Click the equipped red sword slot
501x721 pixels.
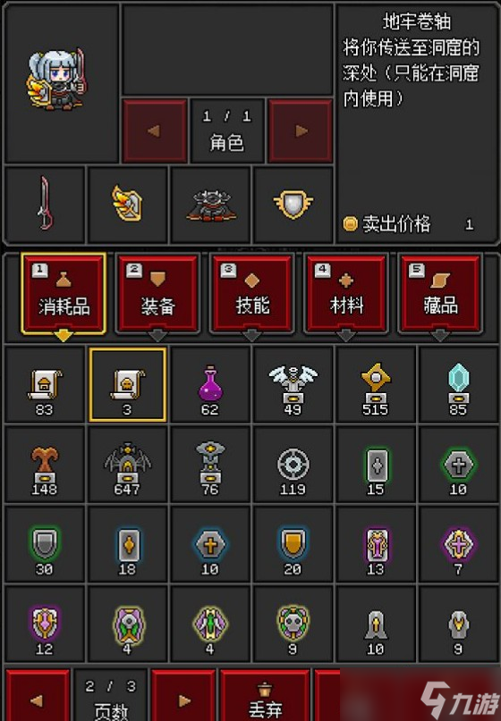[x=45, y=205]
